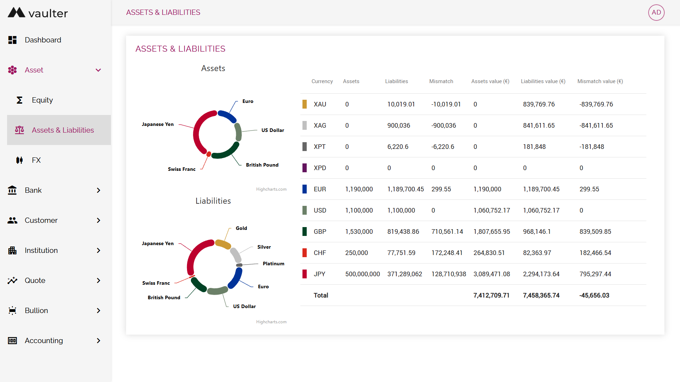
Task: Click Japanese Yen label in Assets chart
Action: click(158, 124)
